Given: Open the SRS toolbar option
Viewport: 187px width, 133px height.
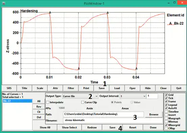Looking at the screenshot, I should (9, 88).
